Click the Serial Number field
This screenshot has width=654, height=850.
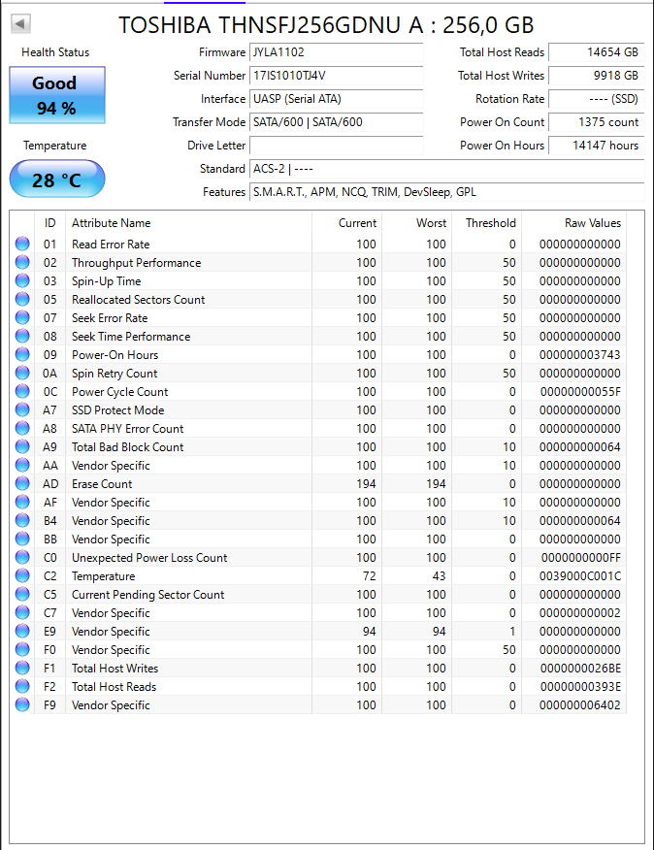[x=337, y=76]
